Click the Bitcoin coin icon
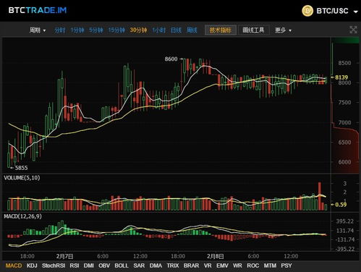The width and height of the screenshot is (361, 272). point(307,11)
